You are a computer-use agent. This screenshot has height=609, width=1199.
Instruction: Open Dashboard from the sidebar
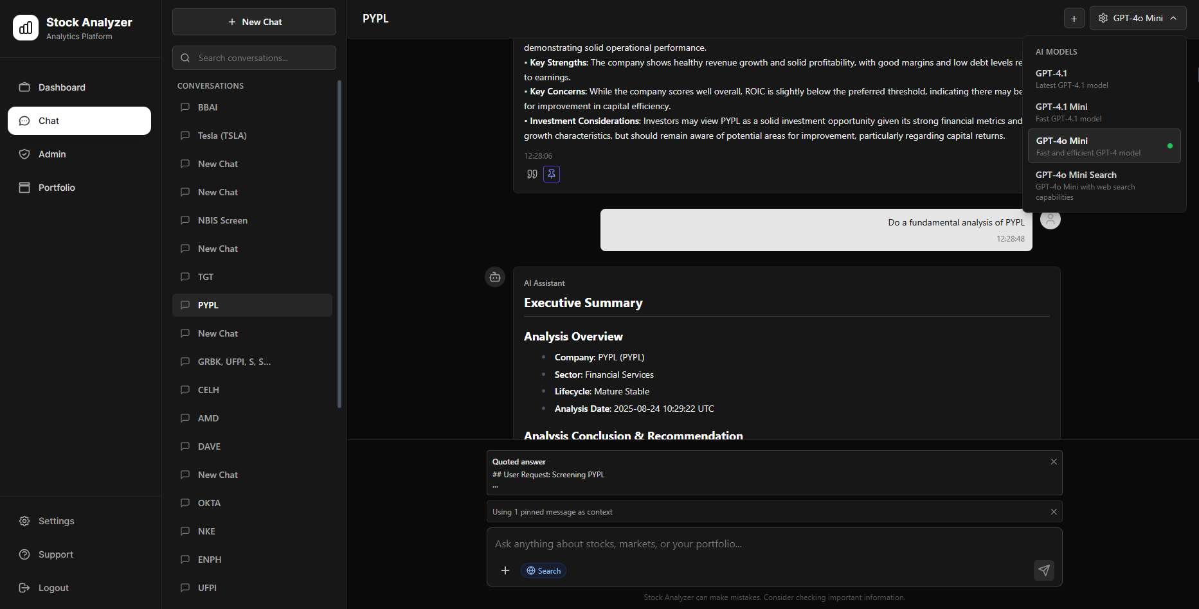(x=61, y=87)
